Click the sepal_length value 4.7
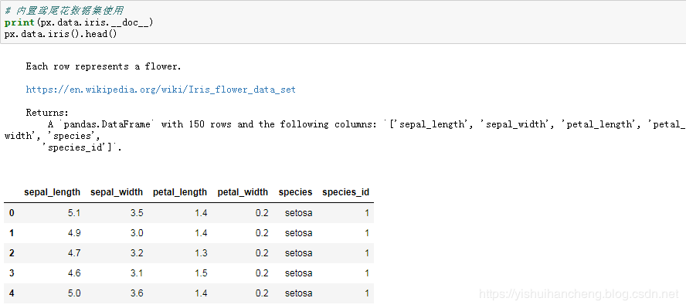The image size is (686, 308). click(x=74, y=253)
